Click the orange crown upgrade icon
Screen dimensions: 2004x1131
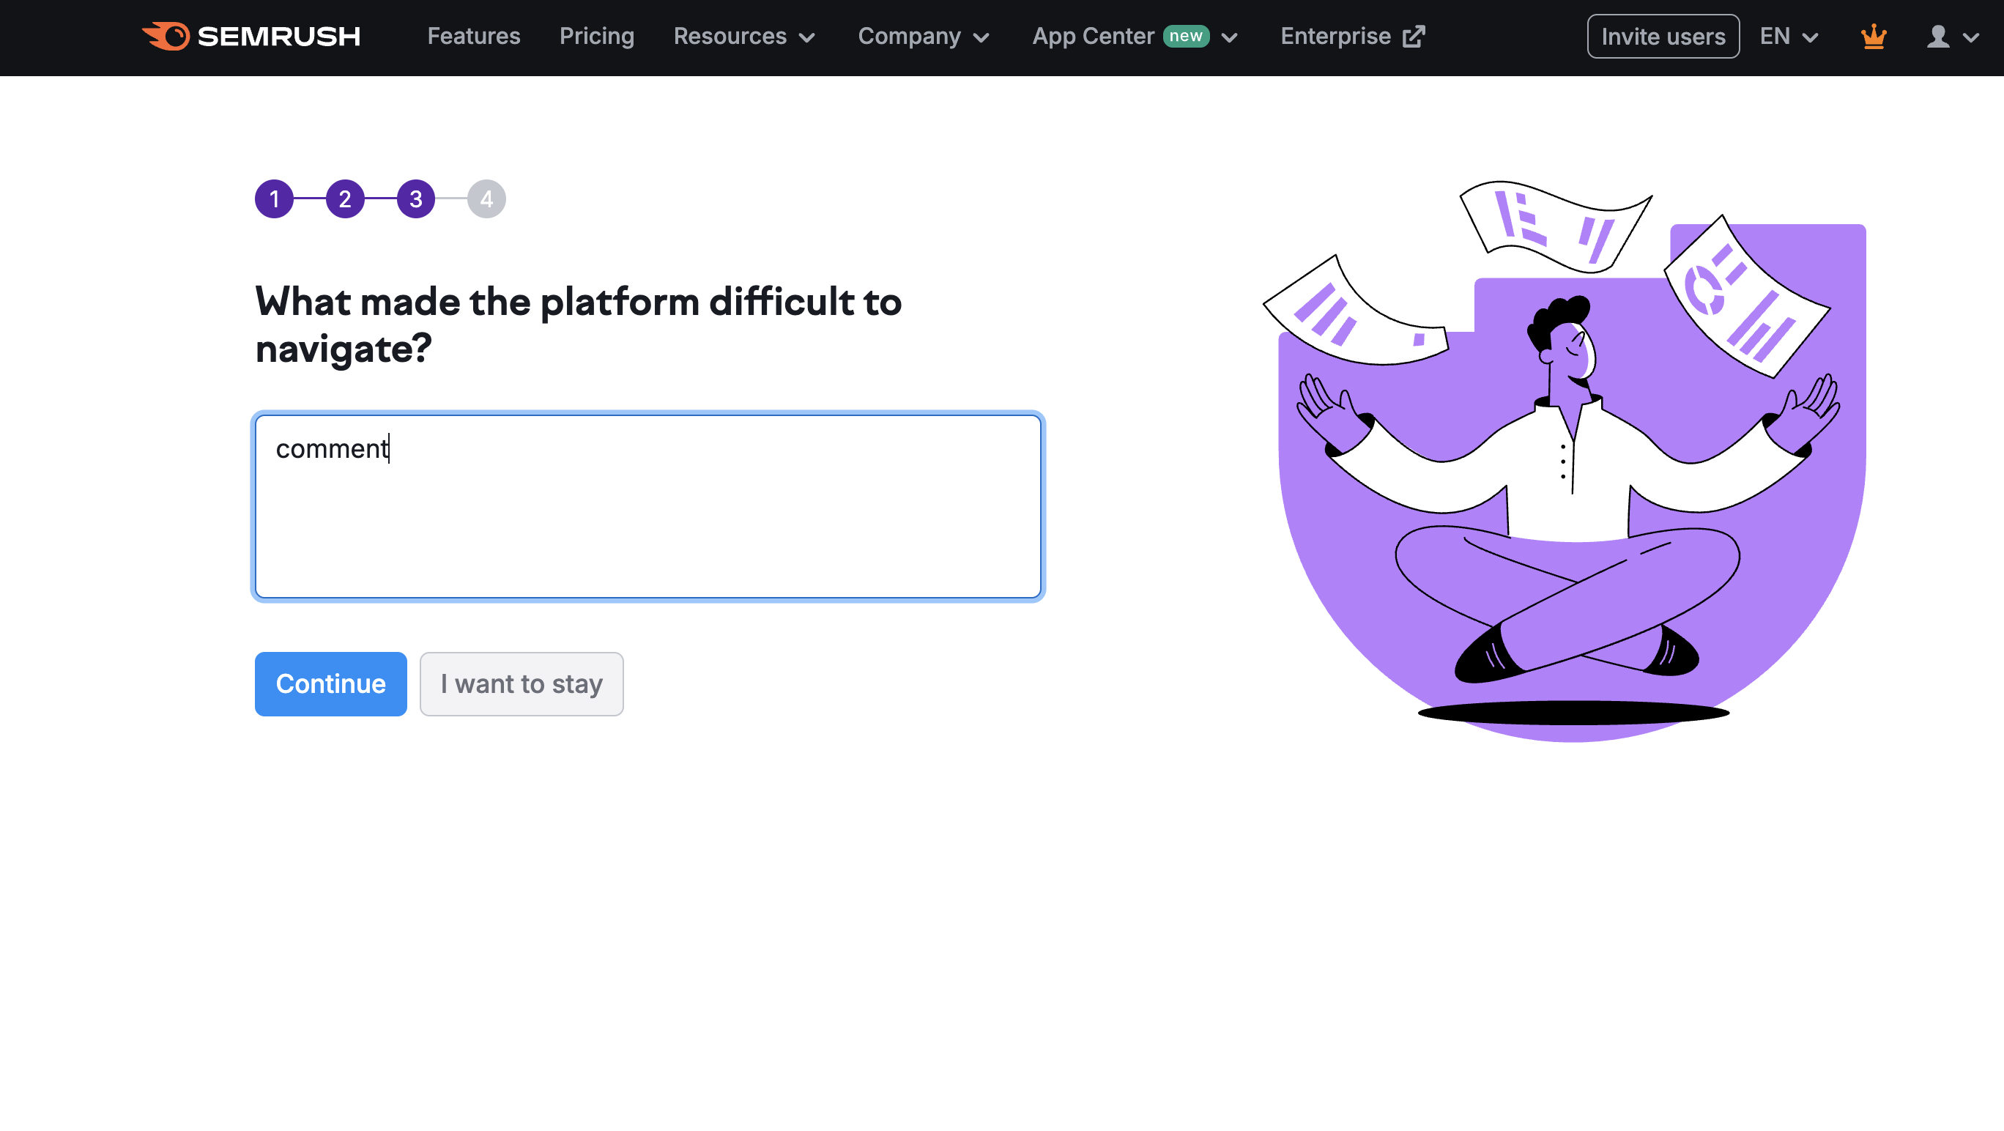click(x=1874, y=36)
